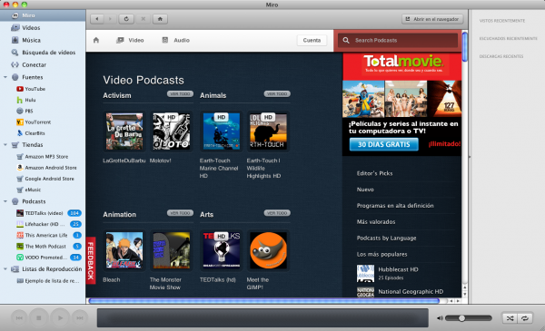Click the play button in player
The height and width of the screenshot is (331, 545).
pyautogui.click(x=60, y=317)
